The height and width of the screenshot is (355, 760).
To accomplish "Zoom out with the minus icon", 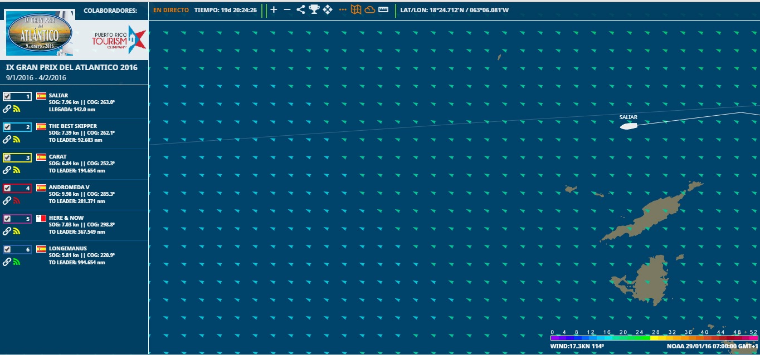I will pyautogui.click(x=287, y=10).
